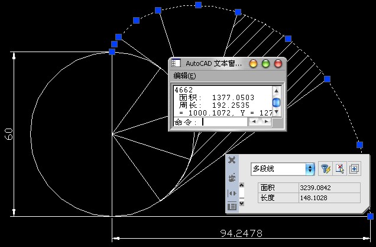This screenshot has height=247, width=376.
Task: Select the grip at the baseline's right end
Action: 371,216
